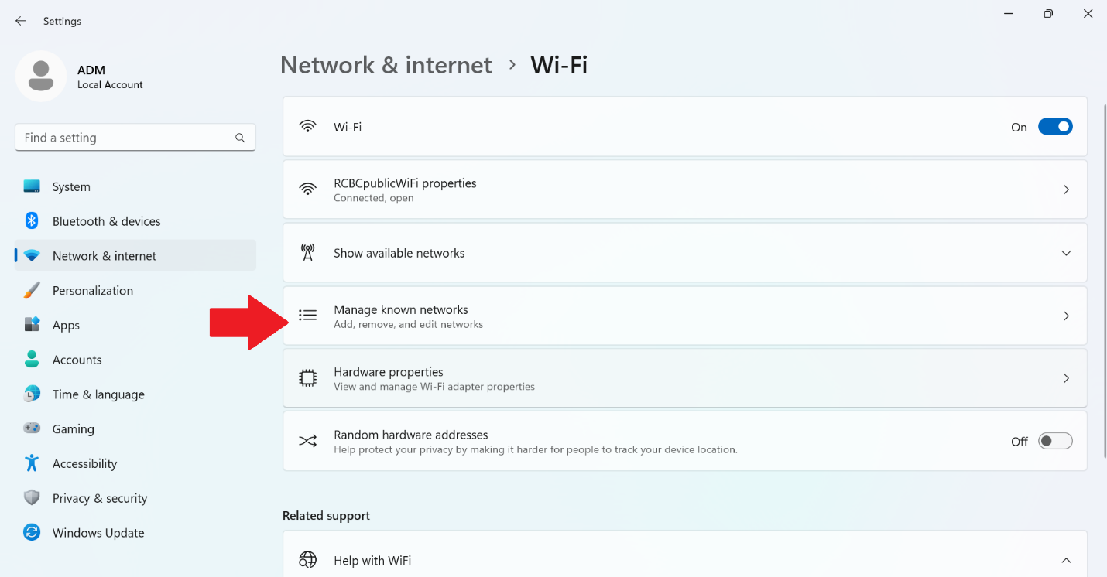
Task: Click the Apps icon in sidebar
Action: tap(32, 325)
